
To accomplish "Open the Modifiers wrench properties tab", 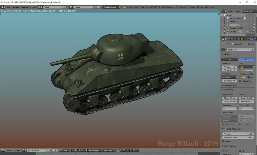I will click(x=248, y=39).
